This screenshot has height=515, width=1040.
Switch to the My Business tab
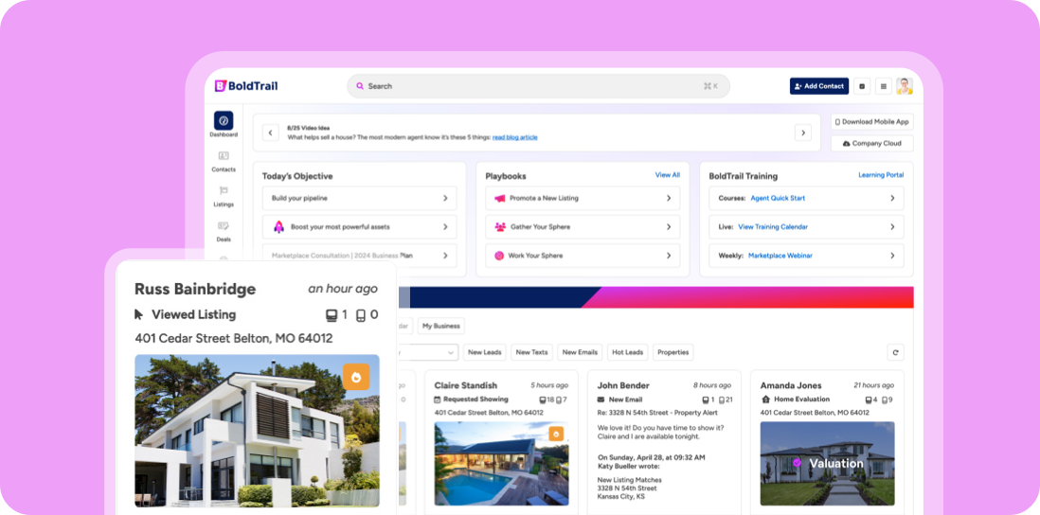440,326
